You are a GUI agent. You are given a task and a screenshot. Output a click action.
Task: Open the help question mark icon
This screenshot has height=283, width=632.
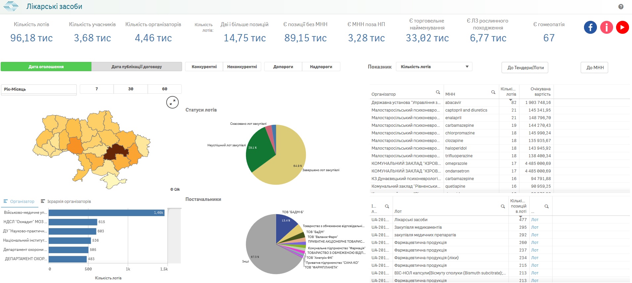point(621,7)
